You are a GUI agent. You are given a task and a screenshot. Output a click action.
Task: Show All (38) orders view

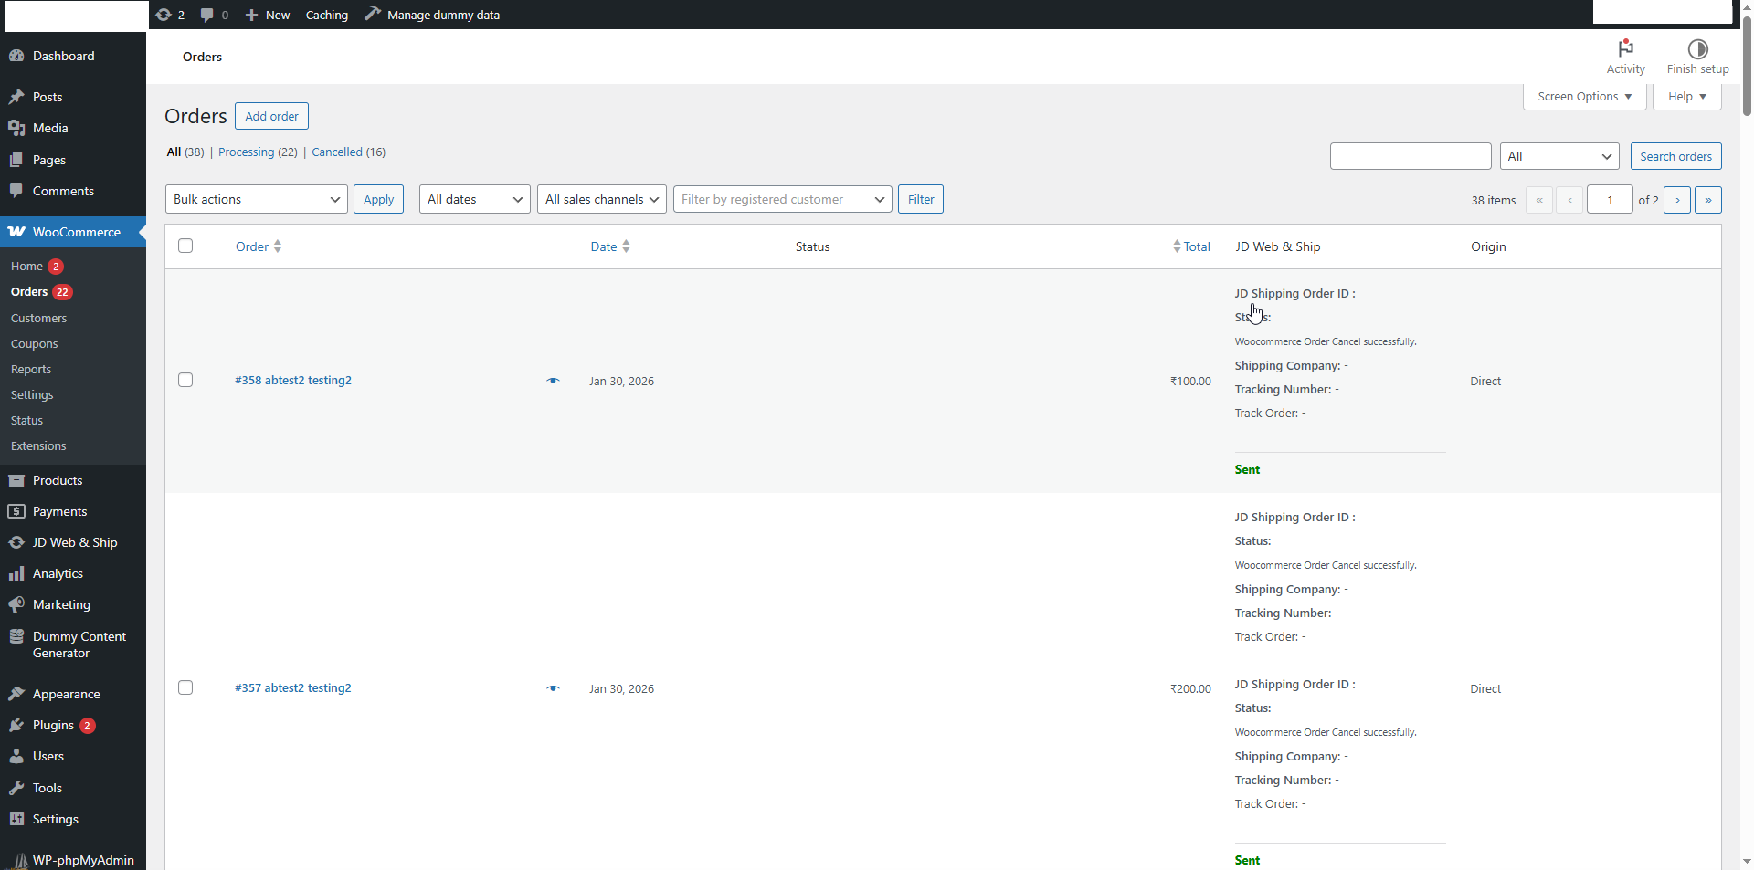(x=185, y=152)
